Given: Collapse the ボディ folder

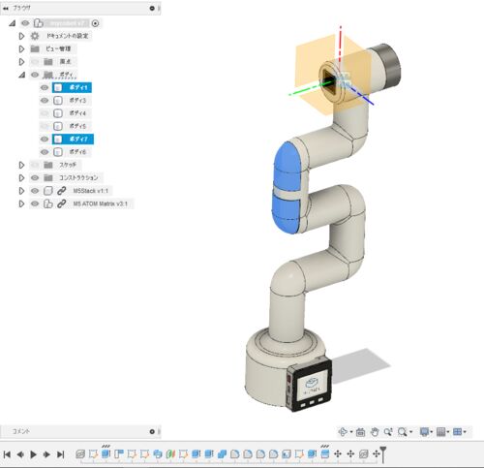Looking at the screenshot, I should [21, 75].
